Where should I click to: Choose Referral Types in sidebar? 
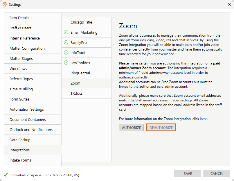coord(33,79)
